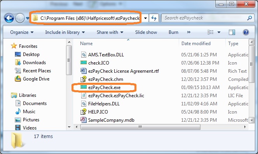The width and height of the screenshot is (258, 154).
Task: Click date 01/09/15 10:13 AM
Action: (x=200, y=87)
